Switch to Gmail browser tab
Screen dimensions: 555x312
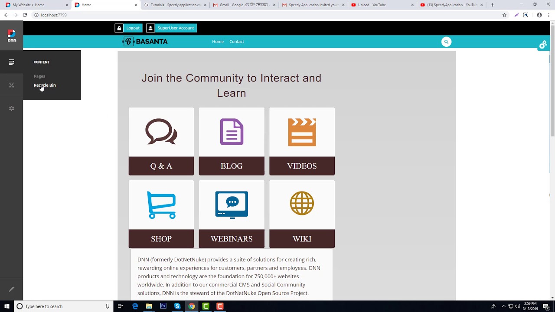[x=243, y=5]
